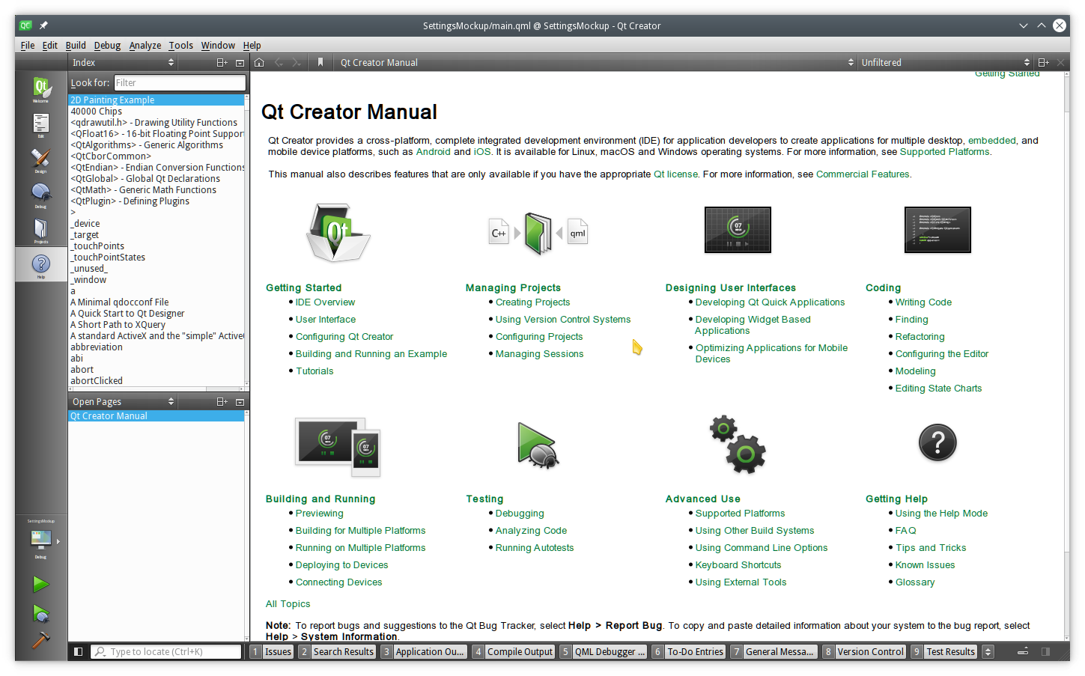Viewport: 1085px width, 676px height.
Task: Toggle the QML Debugger pane
Action: (x=603, y=652)
